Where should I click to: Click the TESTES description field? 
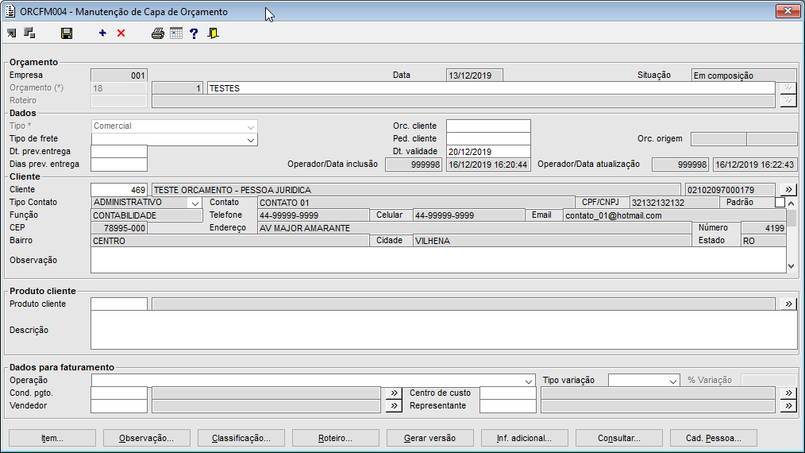[491, 88]
